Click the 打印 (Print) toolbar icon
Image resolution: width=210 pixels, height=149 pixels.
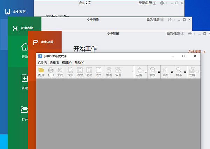coord(51,72)
